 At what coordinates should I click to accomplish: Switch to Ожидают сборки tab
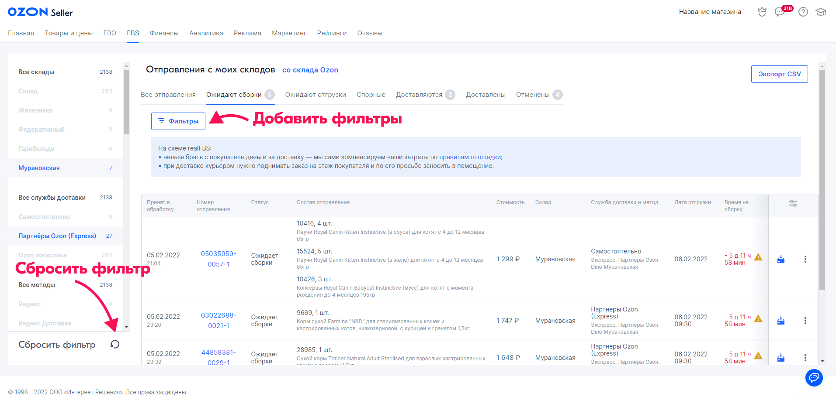240,95
